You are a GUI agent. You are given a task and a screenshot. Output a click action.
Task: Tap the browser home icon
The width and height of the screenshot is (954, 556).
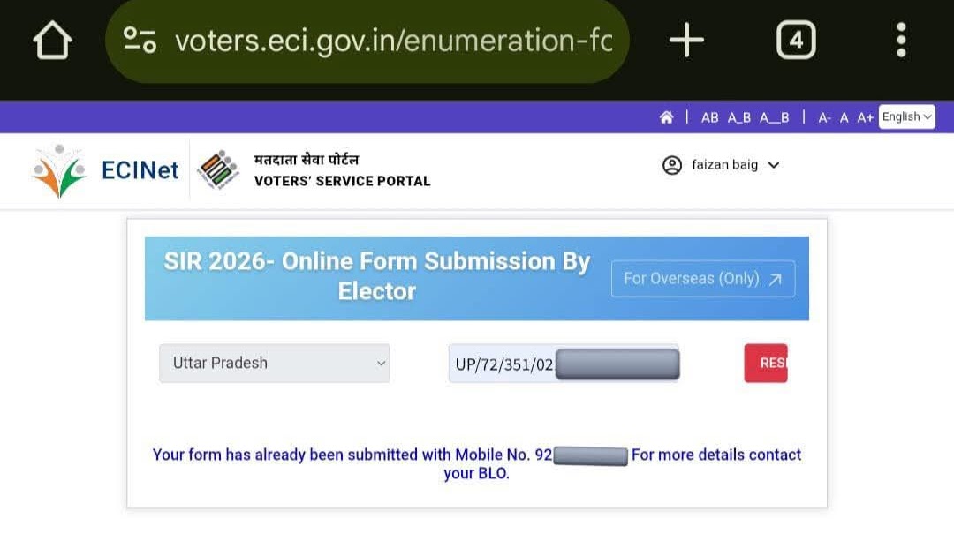click(x=51, y=41)
